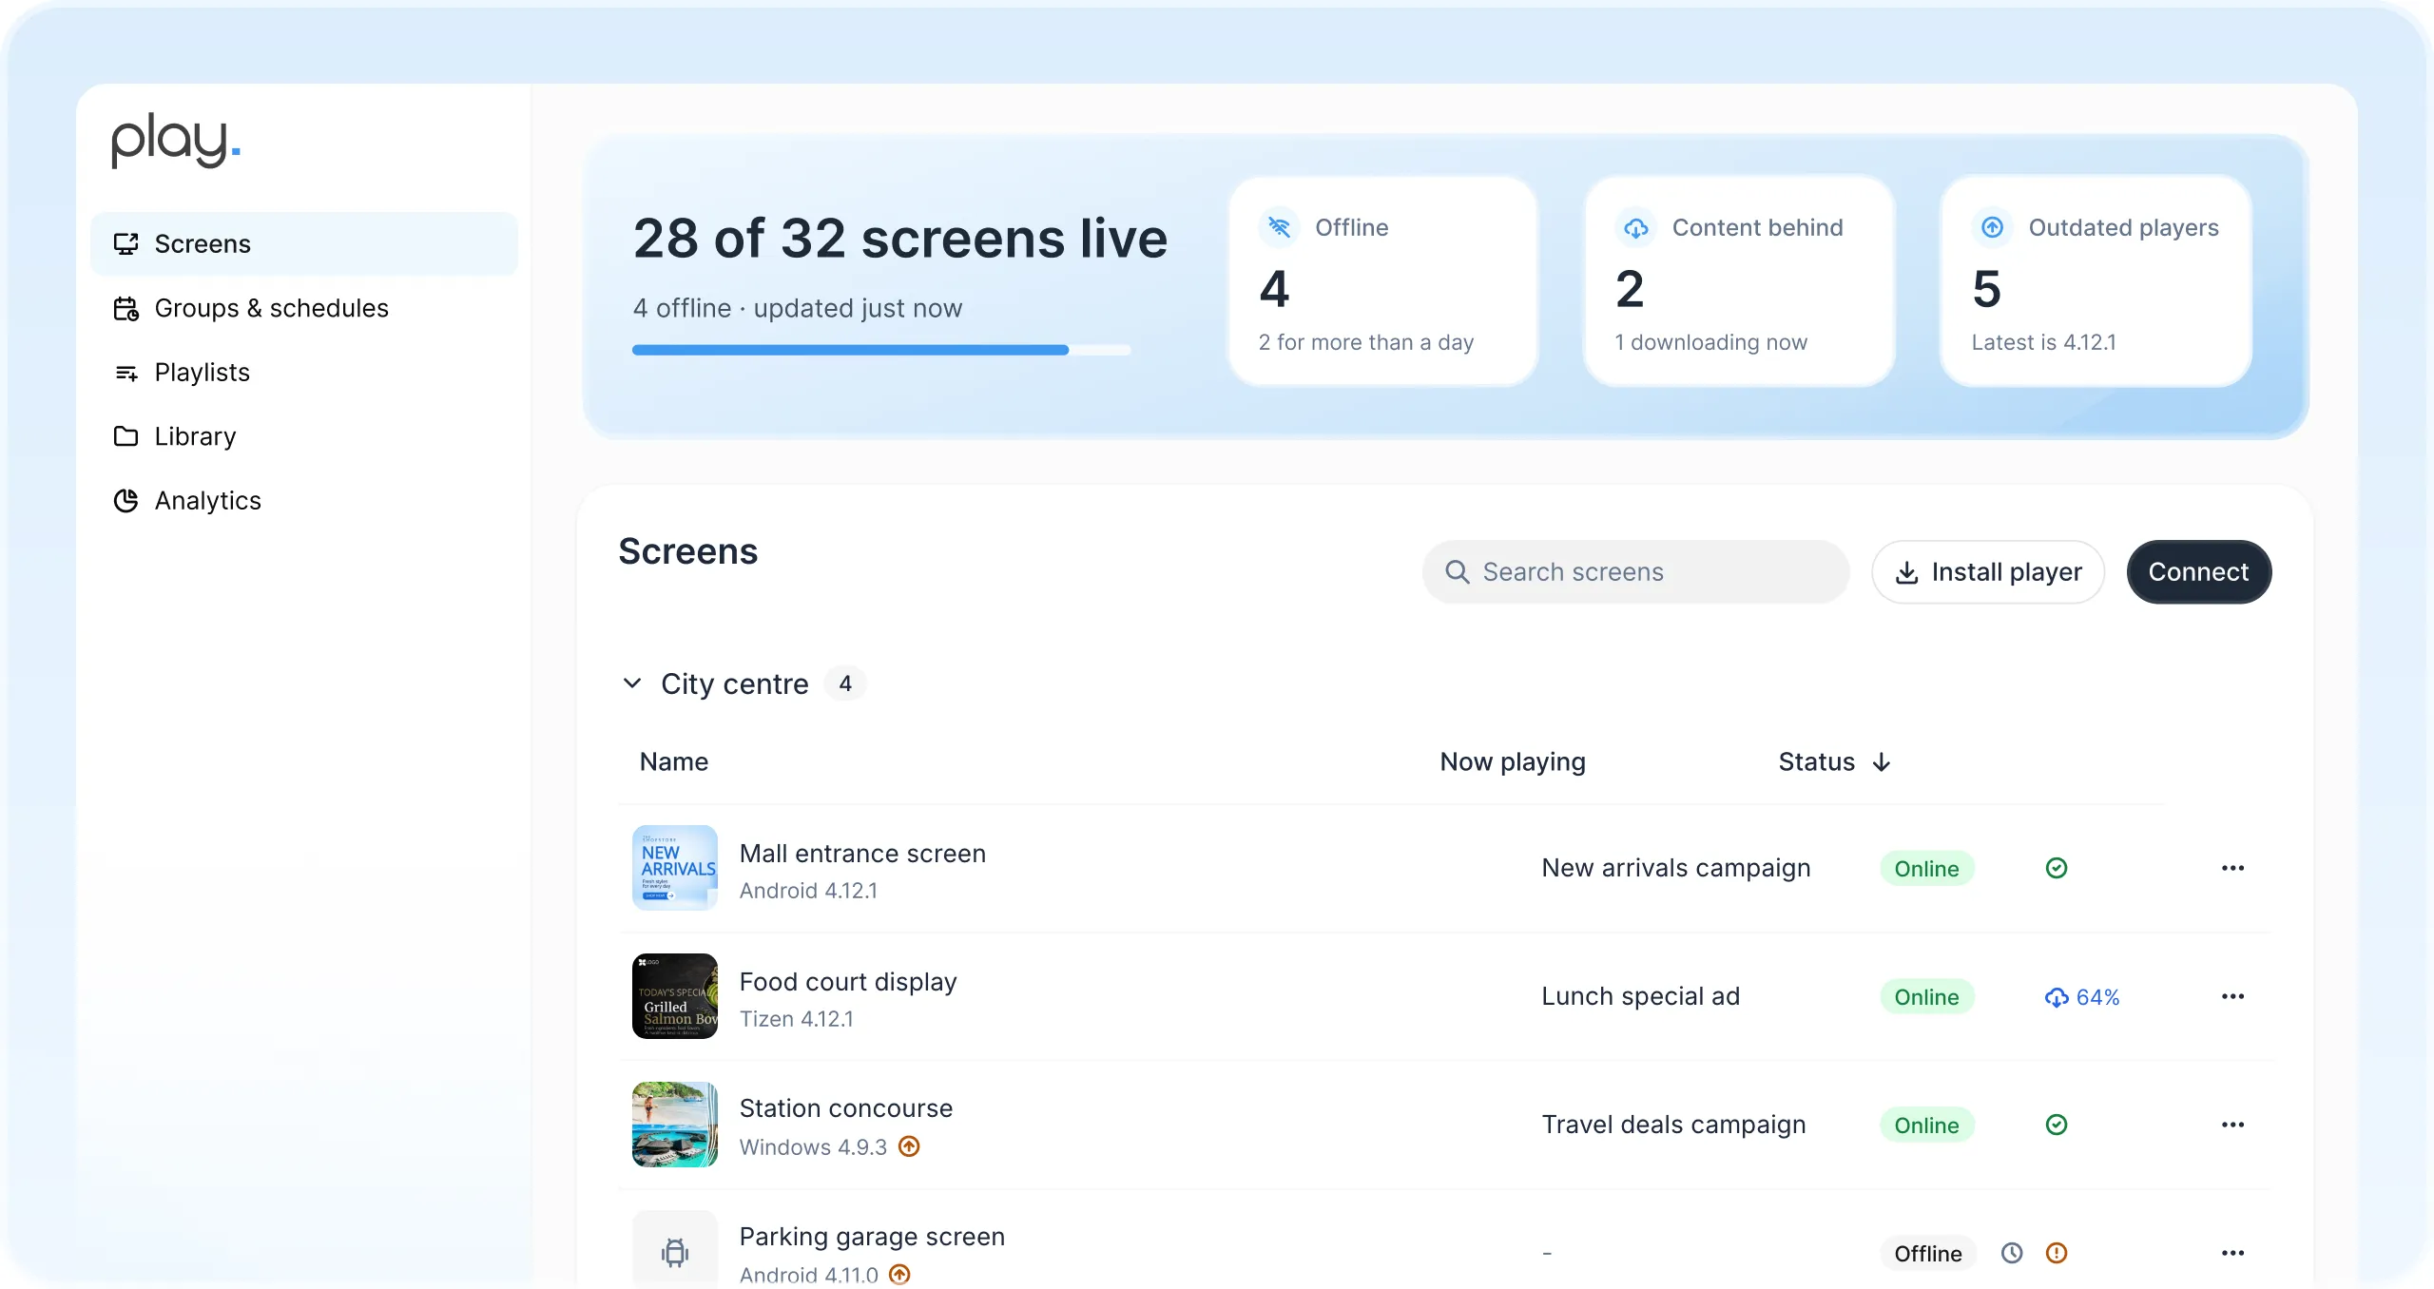Screen dimensions: 2434x1289
Task: Click Parking garage offline clock icon
Action: point(2011,1253)
